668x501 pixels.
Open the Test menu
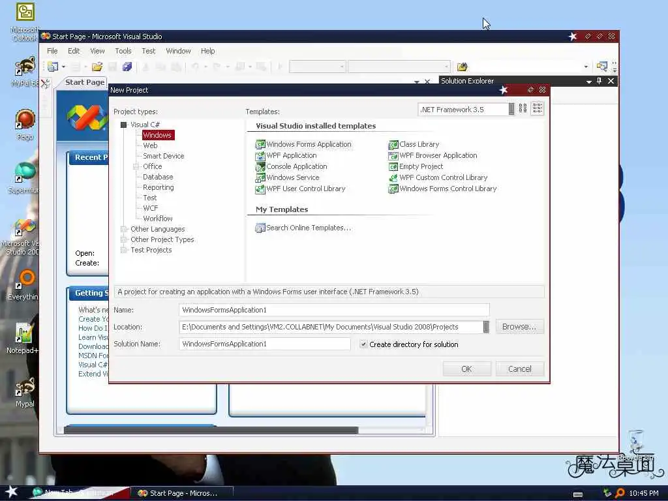pos(148,51)
